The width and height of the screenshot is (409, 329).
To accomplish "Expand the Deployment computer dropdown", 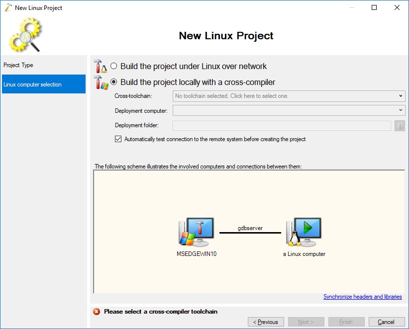I will (289, 110).
